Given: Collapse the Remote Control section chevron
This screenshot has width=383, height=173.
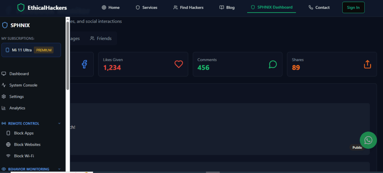Looking at the screenshot, I should [x=59, y=123].
